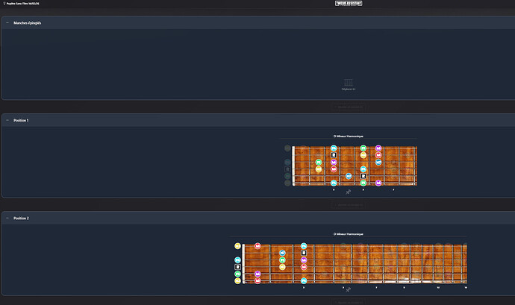Toggle the bottom yellow open-string note in Position 2

pyautogui.click(x=238, y=280)
